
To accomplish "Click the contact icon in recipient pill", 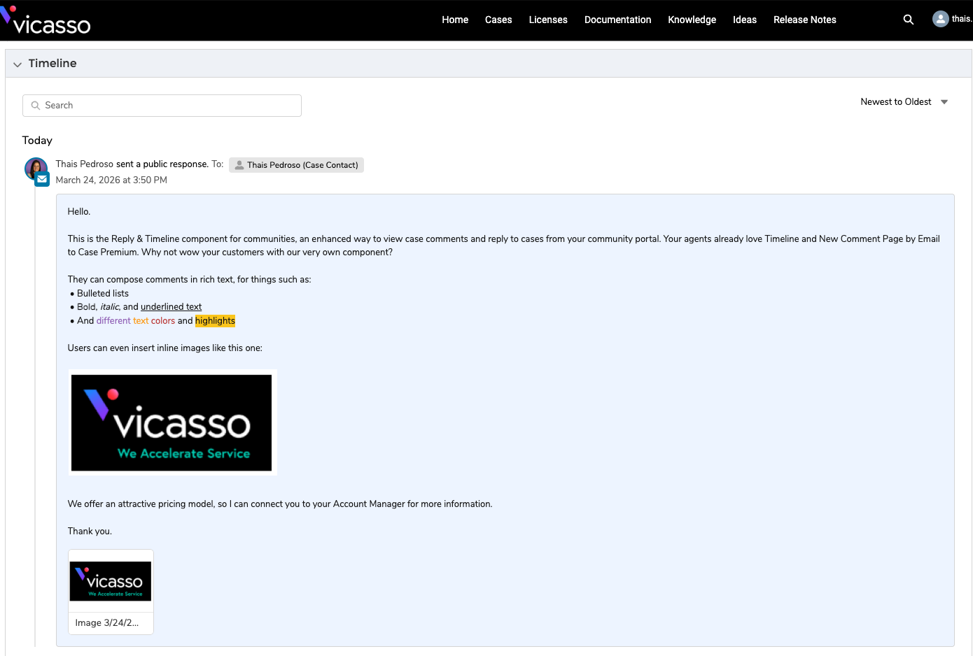I will pos(239,165).
